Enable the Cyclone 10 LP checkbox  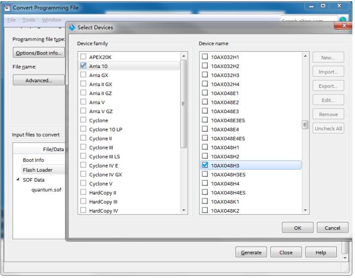83,129
